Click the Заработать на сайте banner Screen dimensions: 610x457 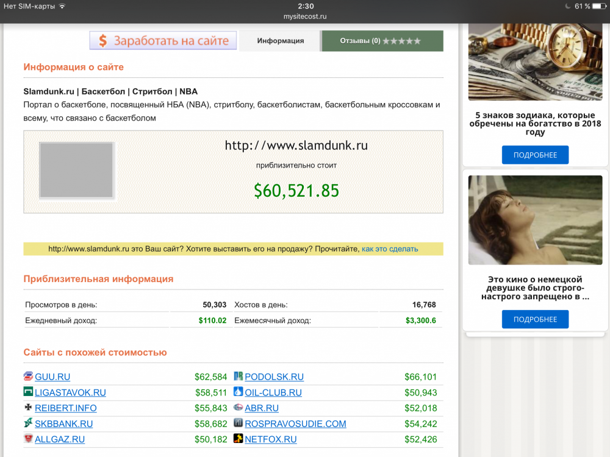(163, 41)
